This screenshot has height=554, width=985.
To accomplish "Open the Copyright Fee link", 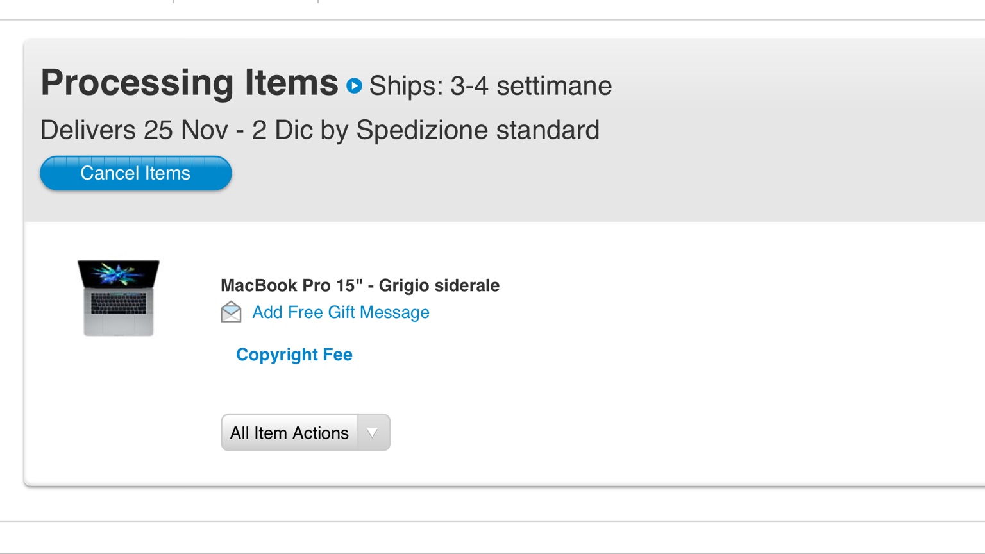I will (x=294, y=355).
